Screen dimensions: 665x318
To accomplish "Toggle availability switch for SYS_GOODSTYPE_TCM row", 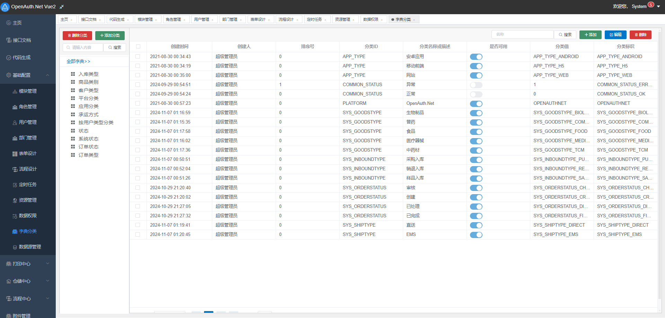I will pos(476,151).
